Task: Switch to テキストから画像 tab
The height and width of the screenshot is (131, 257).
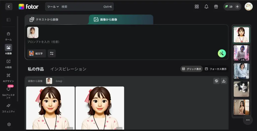Action: click(57, 20)
